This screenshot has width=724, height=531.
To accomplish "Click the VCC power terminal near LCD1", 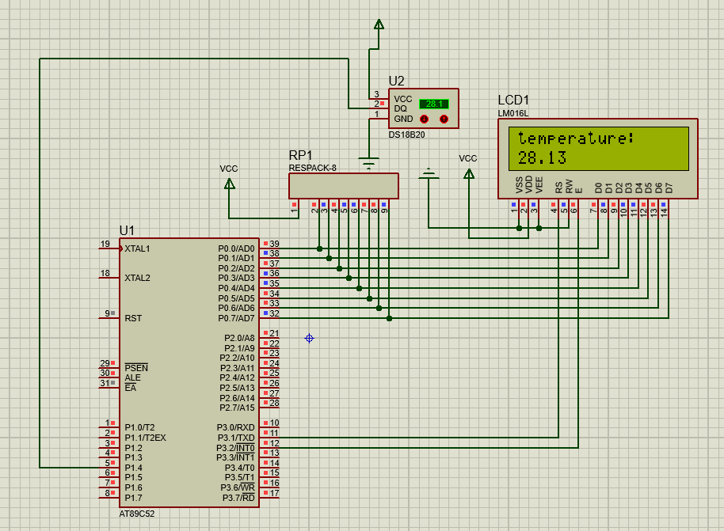I will [x=469, y=174].
